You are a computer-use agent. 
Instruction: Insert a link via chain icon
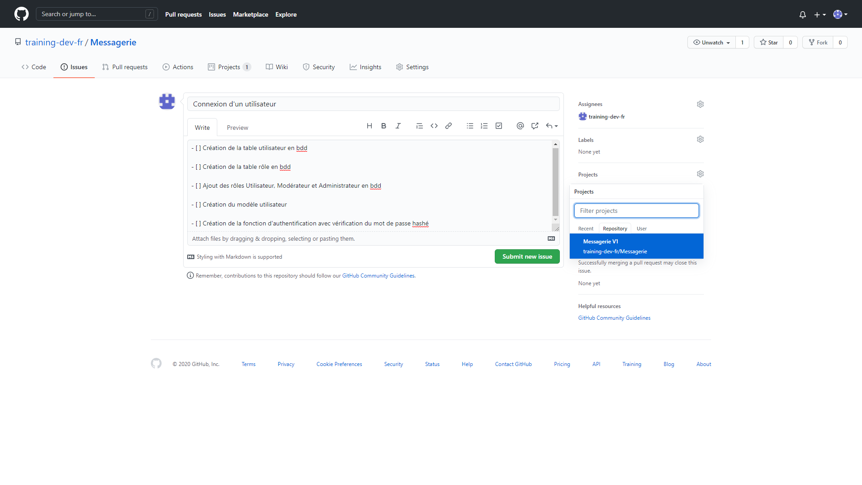(448, 126)
